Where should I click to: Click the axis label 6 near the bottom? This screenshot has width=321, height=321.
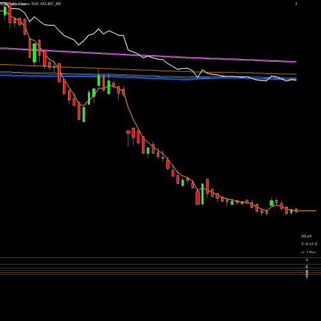pyautogui.click(x=307, y=266)
